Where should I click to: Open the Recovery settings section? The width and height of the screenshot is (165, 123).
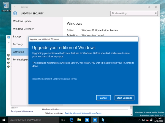(18, 44)
